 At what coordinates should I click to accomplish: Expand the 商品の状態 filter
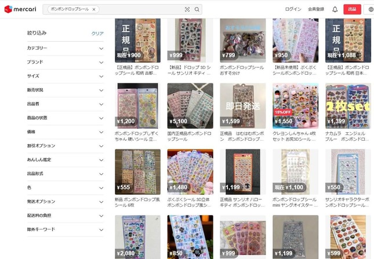[65, 118]
